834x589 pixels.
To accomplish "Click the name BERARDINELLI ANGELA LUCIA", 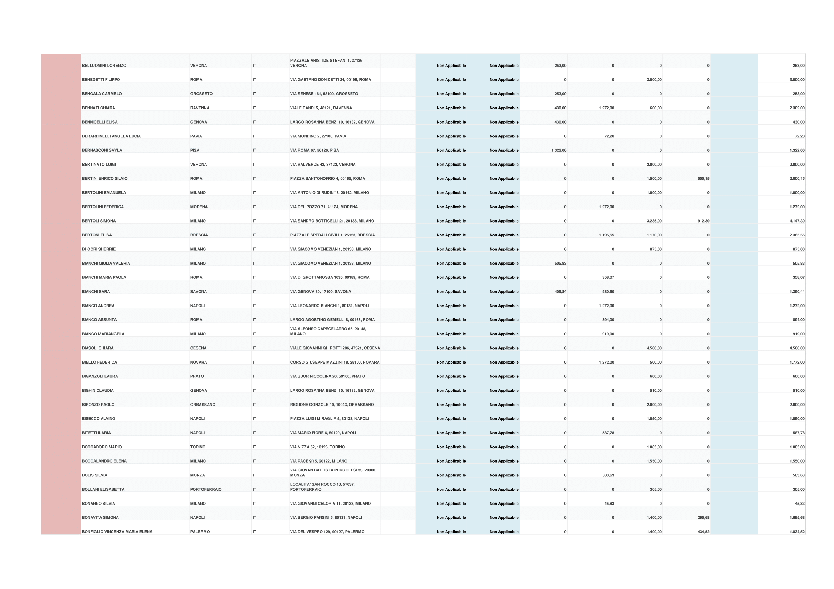I will point(111,136).
